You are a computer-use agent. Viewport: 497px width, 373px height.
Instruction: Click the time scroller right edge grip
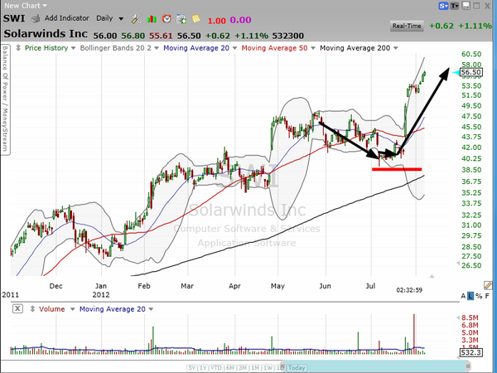pyautogui.click(x=468, y=366)
